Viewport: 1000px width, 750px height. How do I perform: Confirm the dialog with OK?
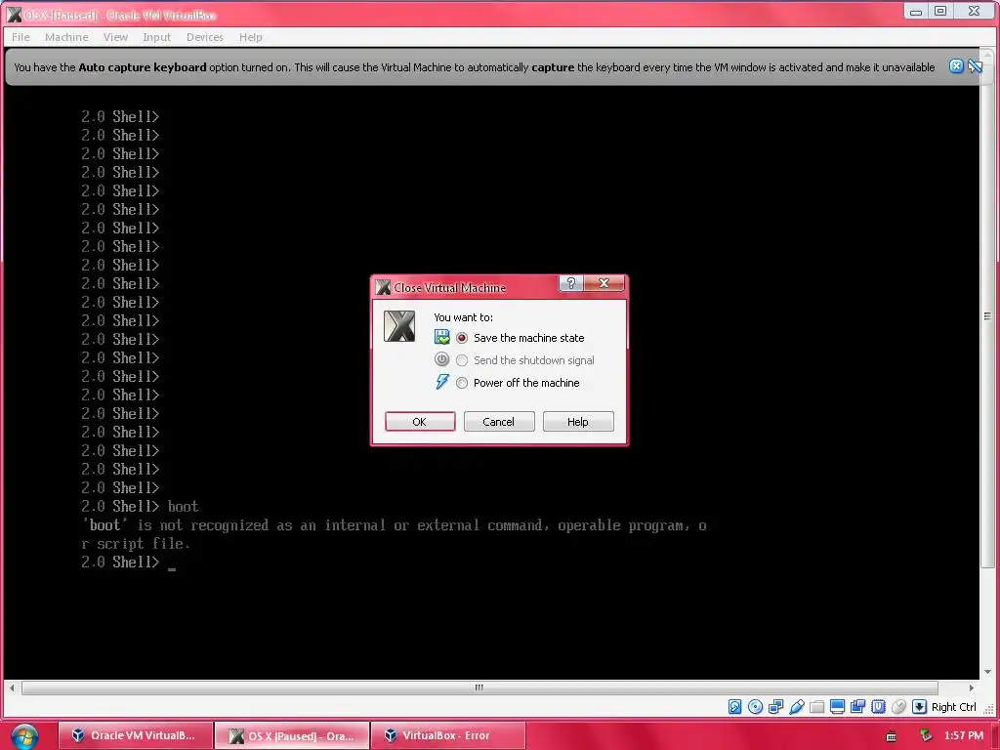click(420, 422)
